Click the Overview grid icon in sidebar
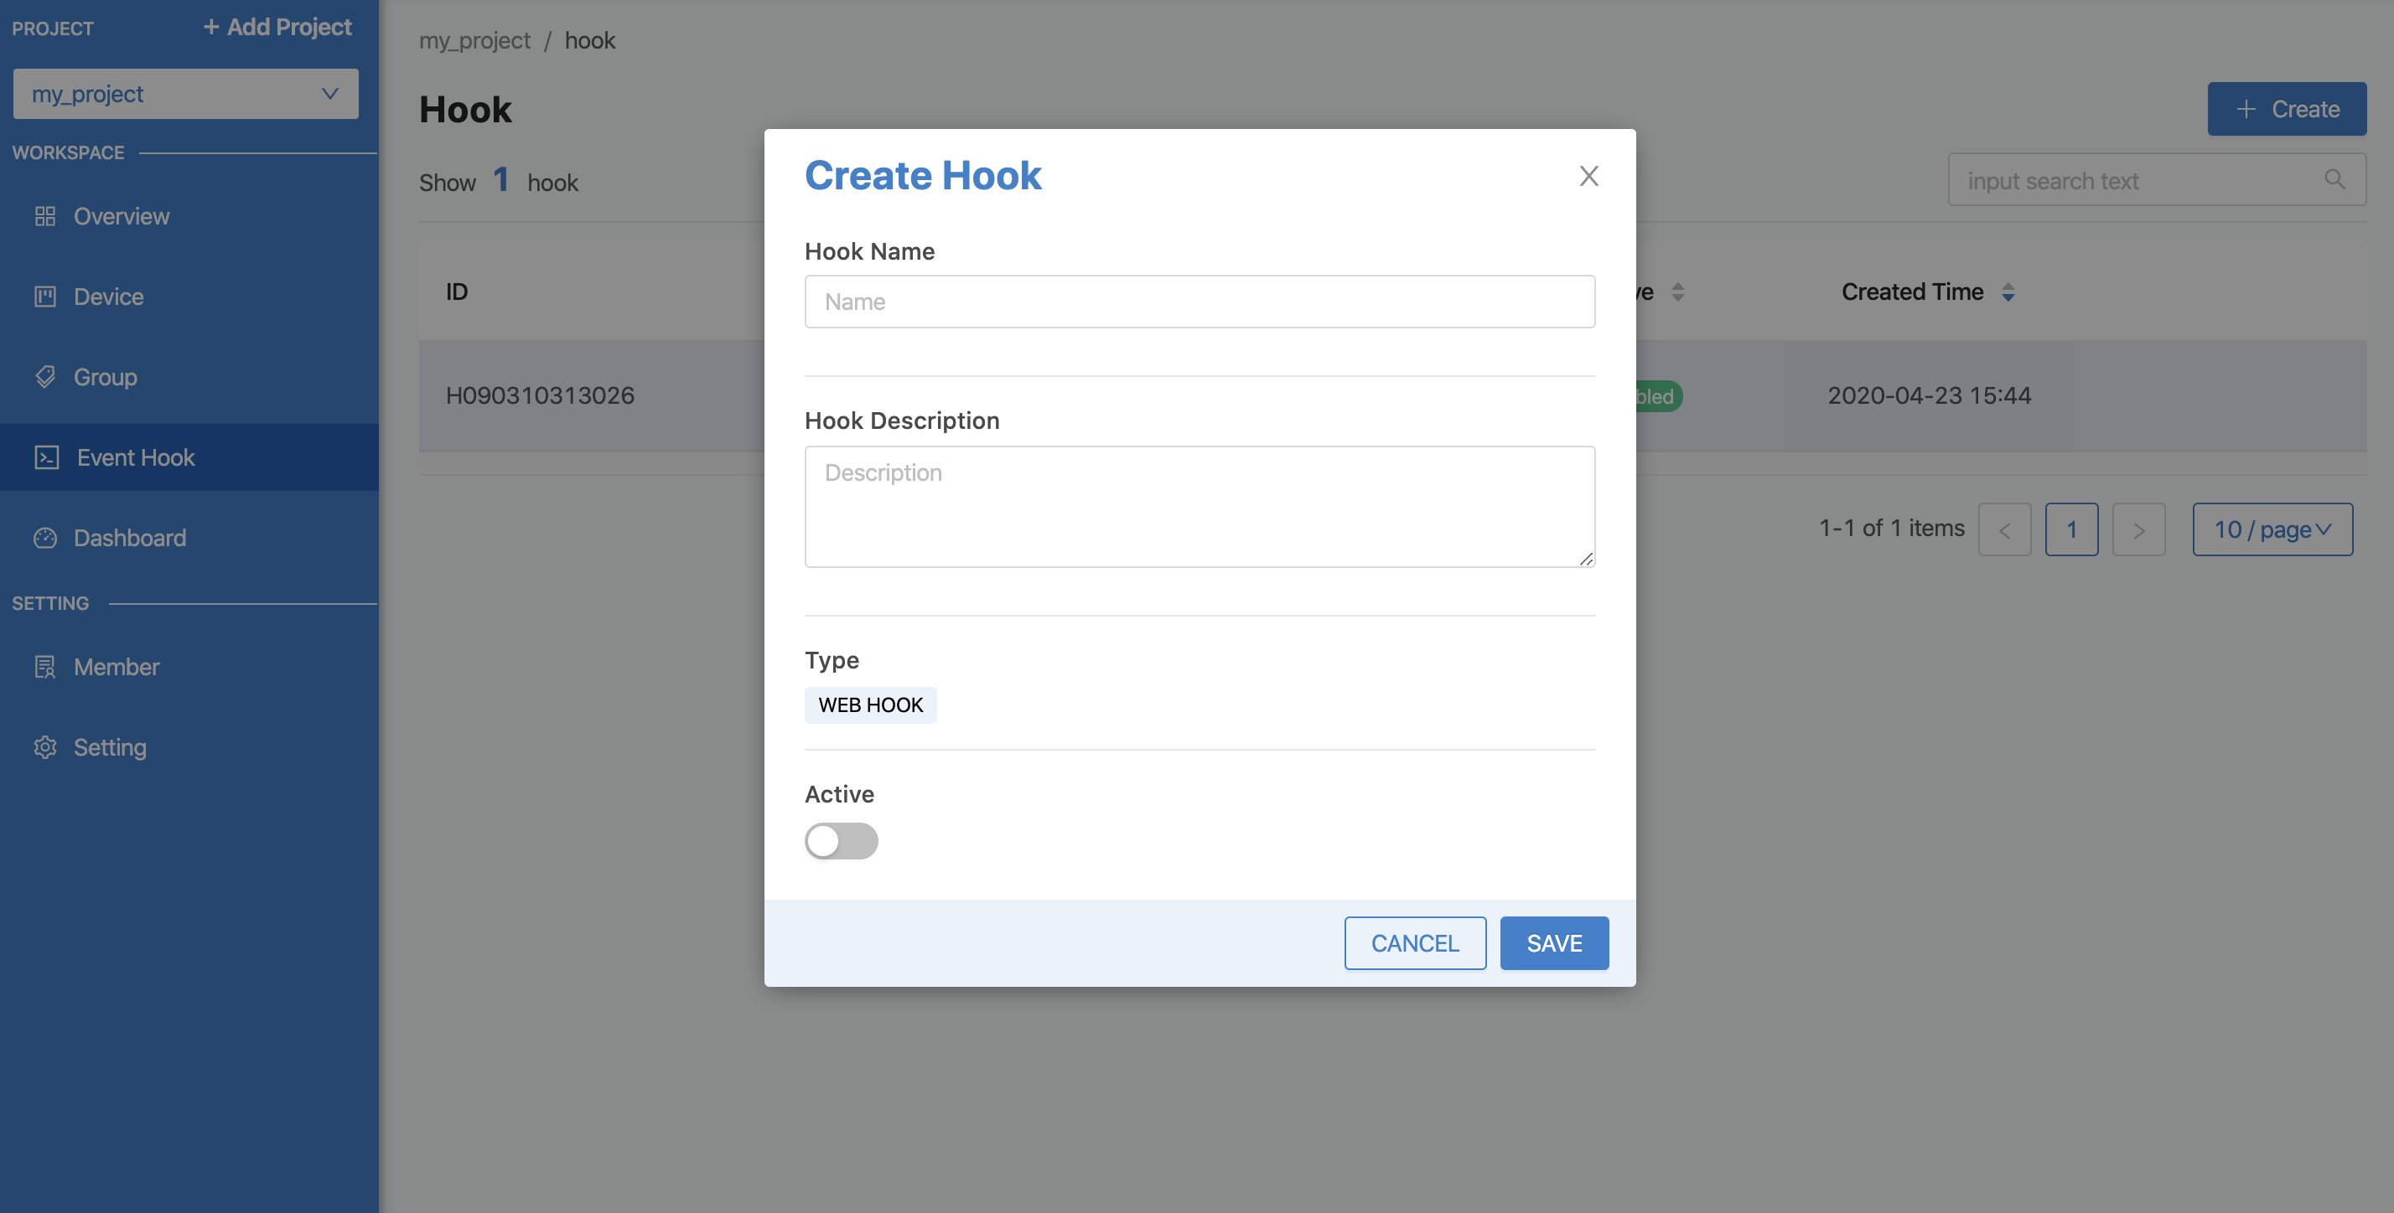Image resolution: width=2394 pixels, height=1213 pixels. tap(44, 216)
